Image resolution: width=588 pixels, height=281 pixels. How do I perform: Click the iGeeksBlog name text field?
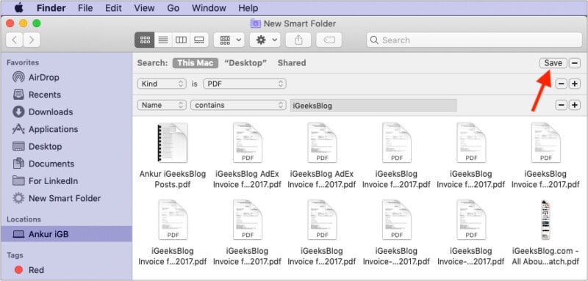point(373,106)
